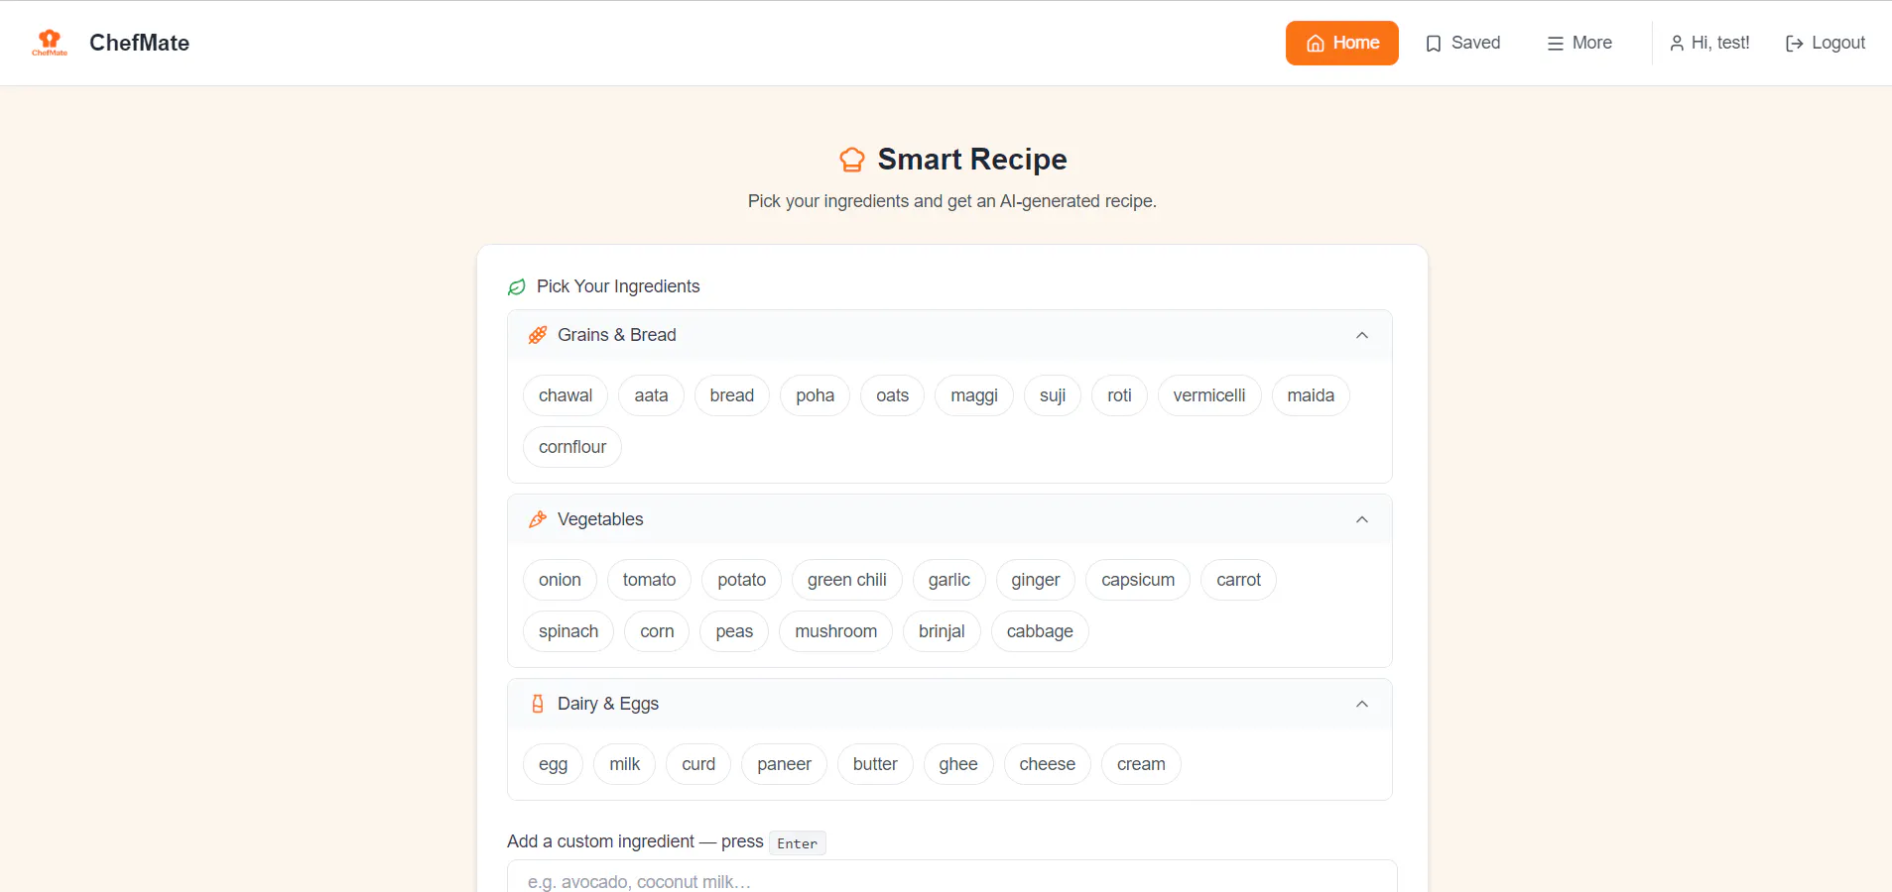Screen dimensions: 1892x892
Task: Open the ChefMate brand name link
Action: 139,43
